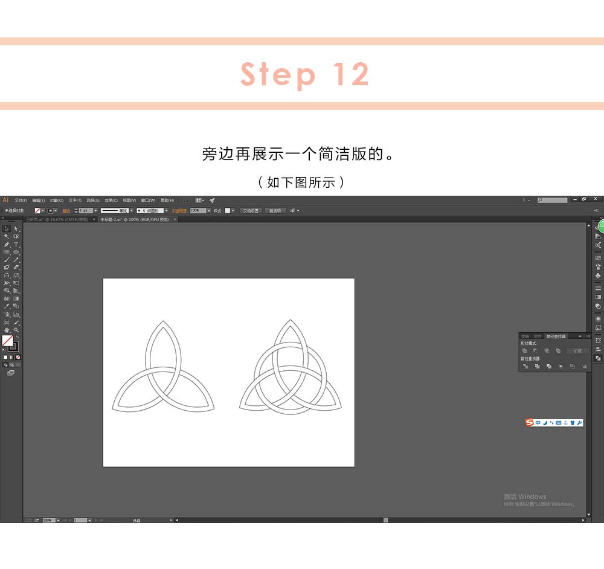Open brush definition dropdown
Image resolution: width=604 pixels, height=569 pixels.
point(167,210)
